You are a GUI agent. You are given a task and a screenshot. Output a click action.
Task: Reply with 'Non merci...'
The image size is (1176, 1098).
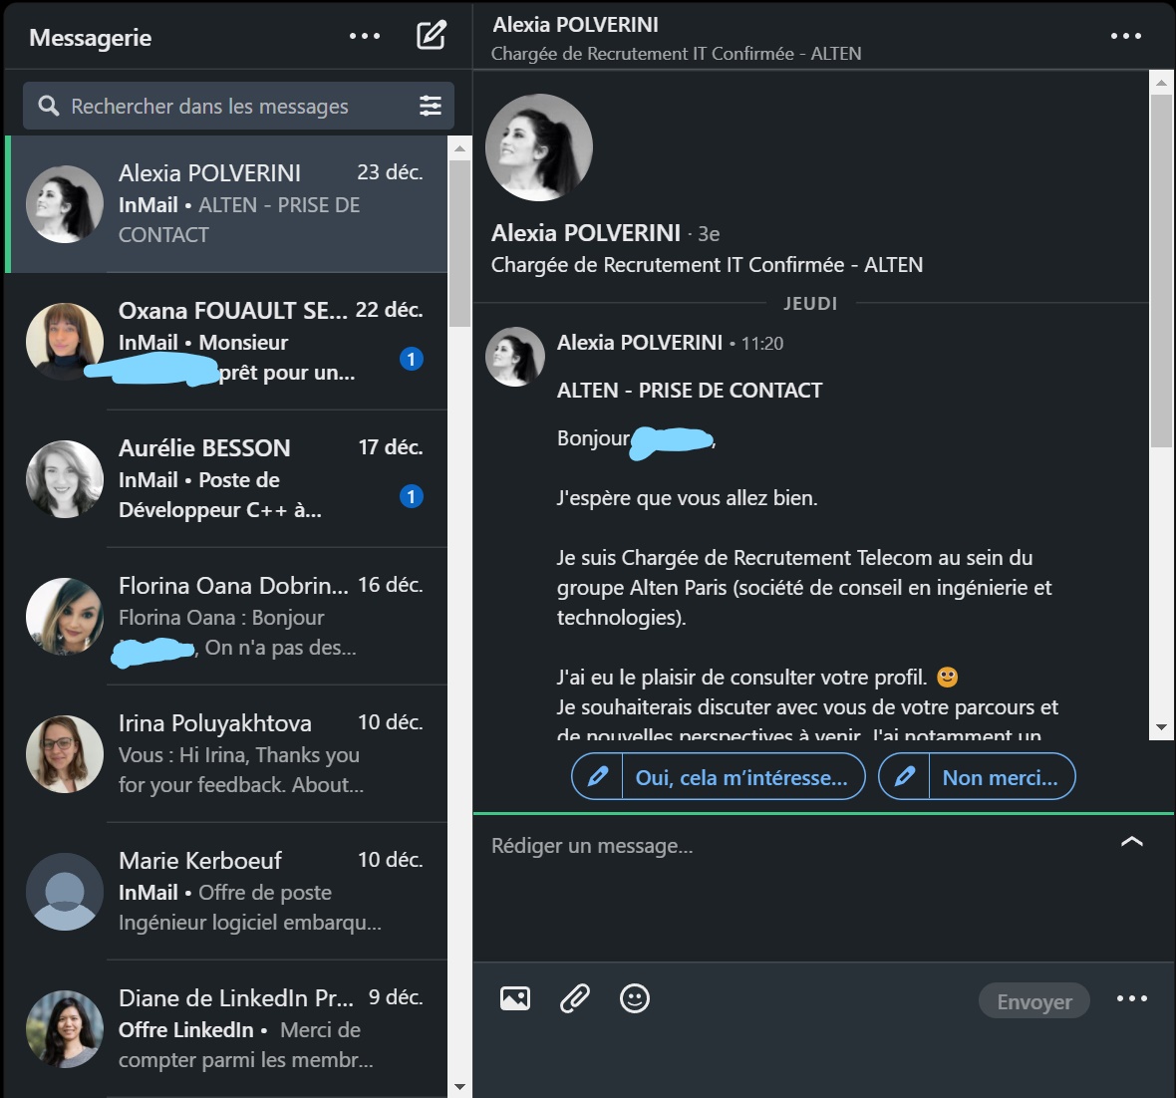(x=1001, y=778)
